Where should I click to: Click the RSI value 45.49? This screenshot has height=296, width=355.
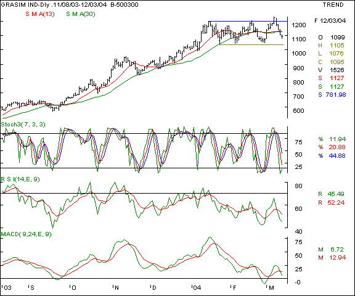336,194
